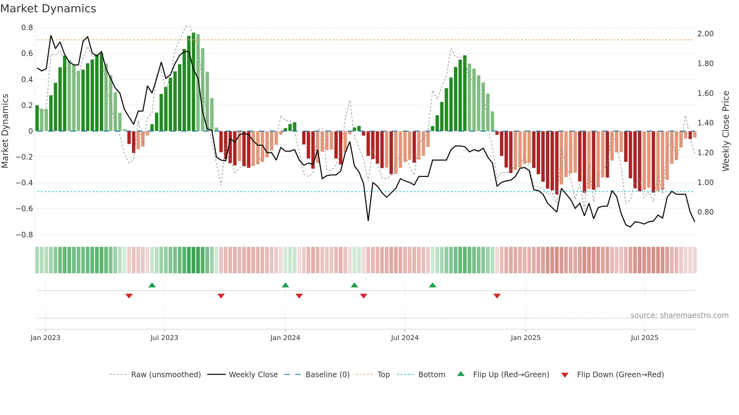Click the flip-down marker around September 2023
The height and width of the screenshot is (415, 739).
tap(221, 296)
